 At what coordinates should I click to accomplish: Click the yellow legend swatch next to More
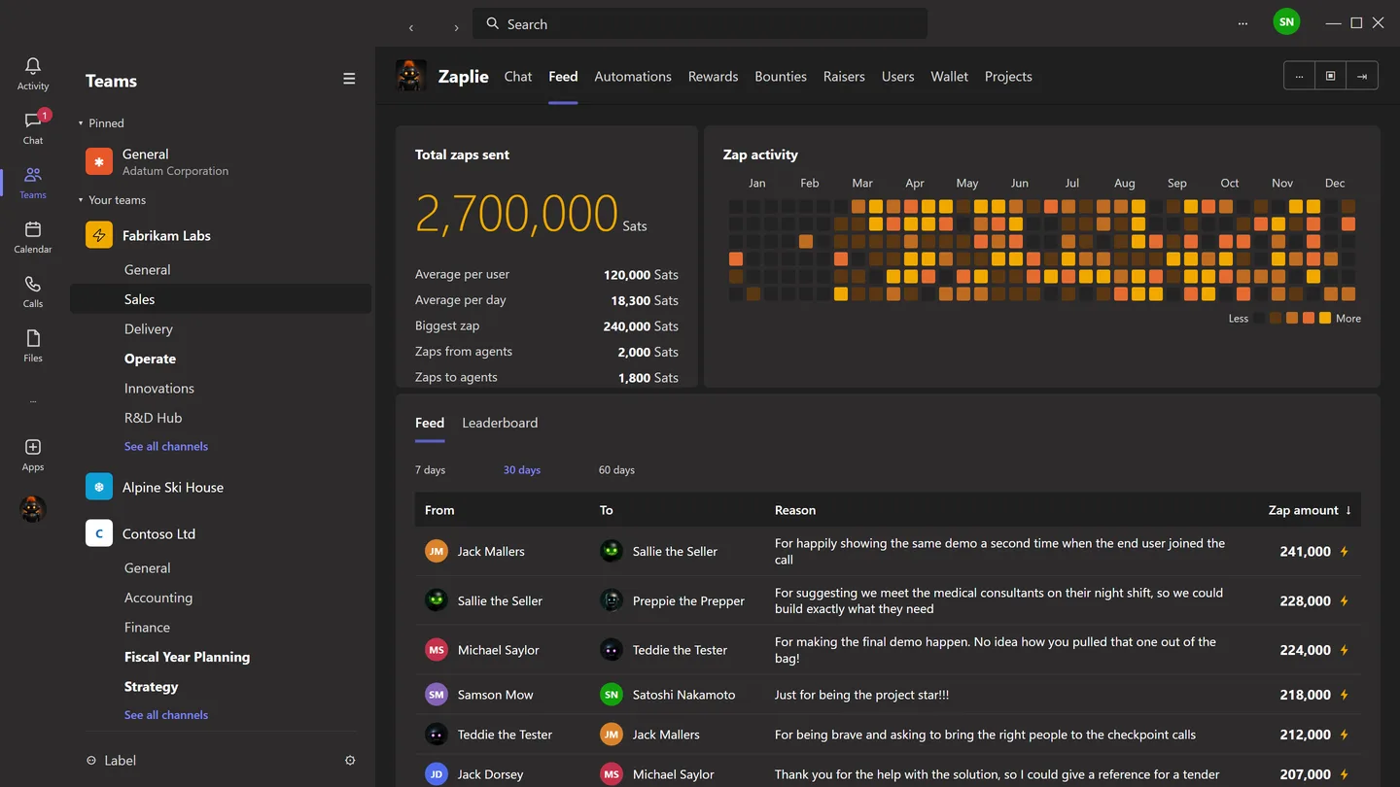tap(1325, 318)
